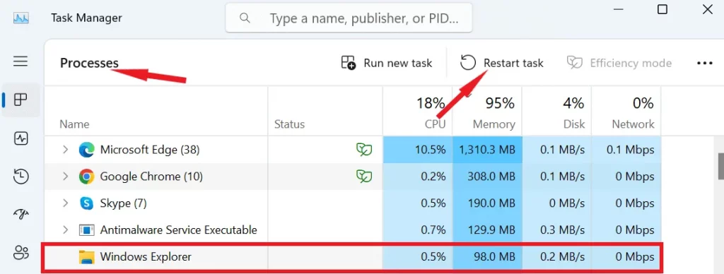Click the Microsoft Edge icon

point(86,150)
